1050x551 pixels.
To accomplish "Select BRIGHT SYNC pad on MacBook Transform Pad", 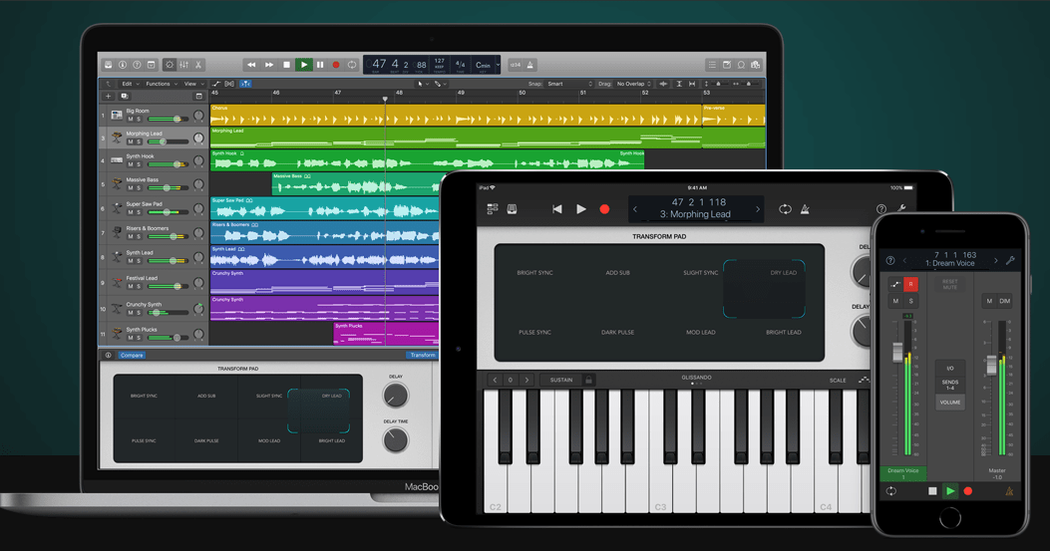I will (144, 396).
